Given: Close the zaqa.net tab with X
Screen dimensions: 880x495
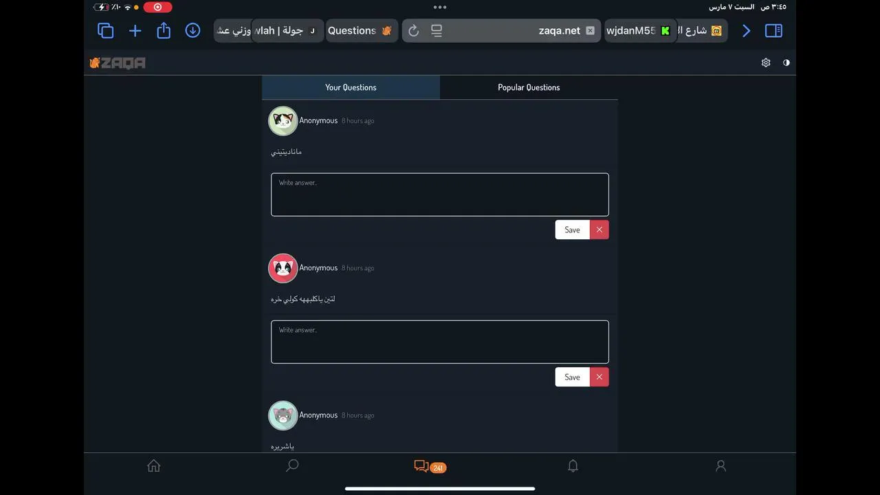Looking at the screenshot, I should click(x=590, y=30).
